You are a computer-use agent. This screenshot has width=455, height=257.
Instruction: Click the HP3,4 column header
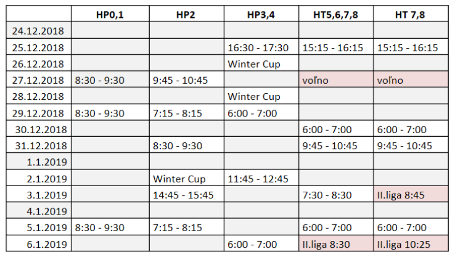click(261, 14)
